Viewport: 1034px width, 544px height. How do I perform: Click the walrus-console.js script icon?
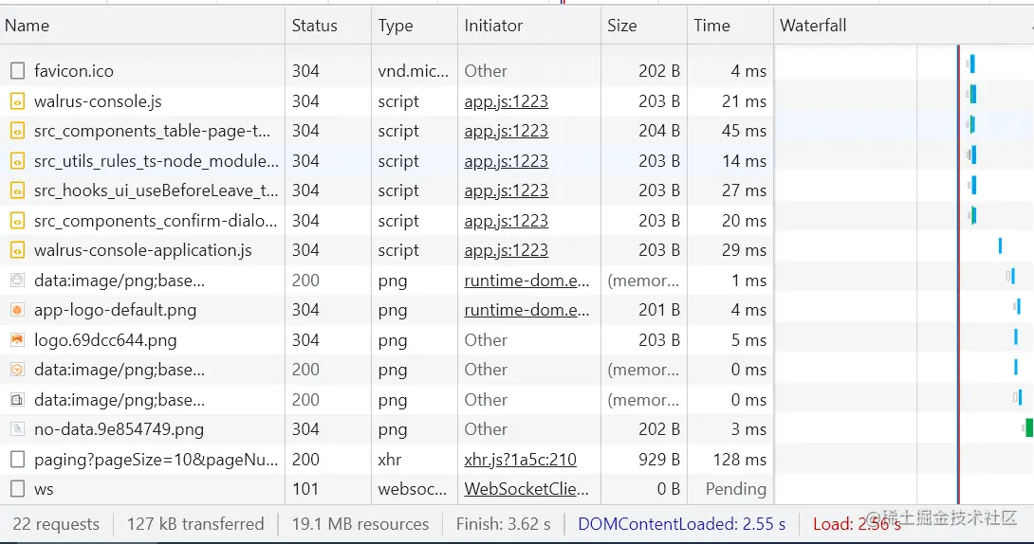click(18, 101)
